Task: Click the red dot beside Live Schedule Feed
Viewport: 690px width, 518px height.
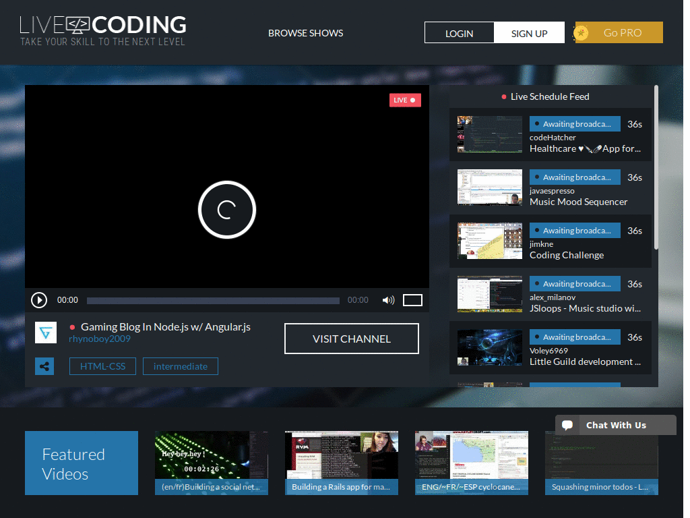Action: tap(503, 96)
